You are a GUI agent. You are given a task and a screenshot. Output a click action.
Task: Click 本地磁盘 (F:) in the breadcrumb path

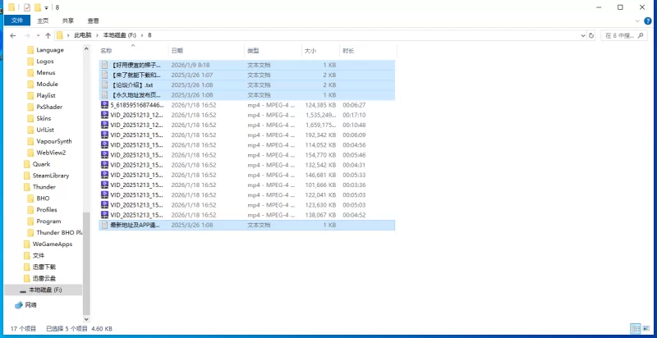[x=120, y=35]
